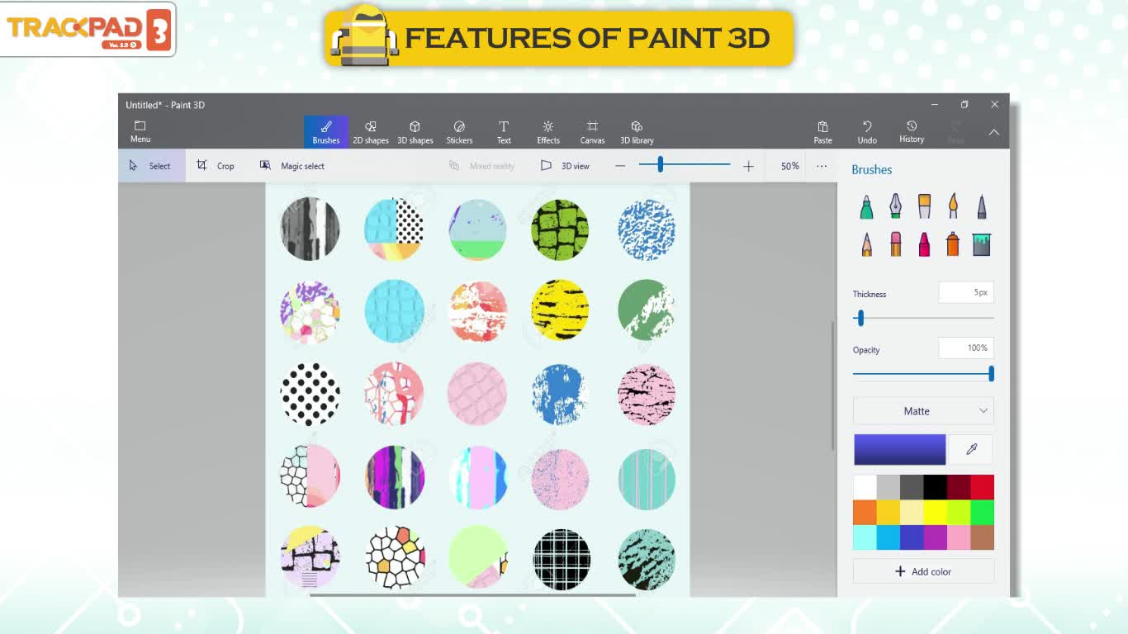1128x634 pixels.
Task: Click the Add color button
Action: [923, 571]
